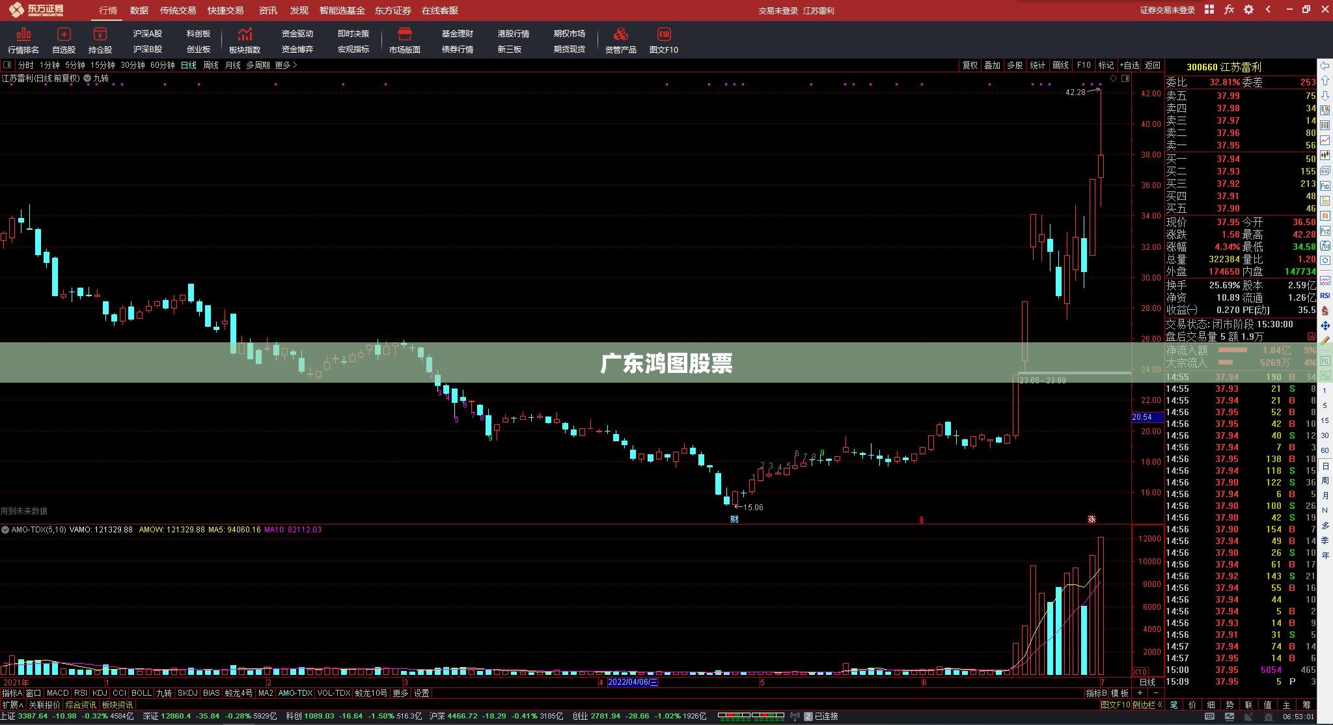Click the fx formula icon in title bar

click(1229, 10)
